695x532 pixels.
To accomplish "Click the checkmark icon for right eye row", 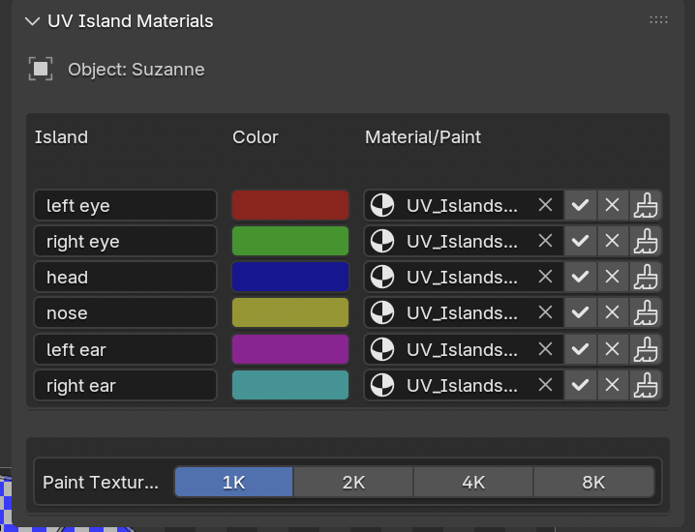I will 580,241.
